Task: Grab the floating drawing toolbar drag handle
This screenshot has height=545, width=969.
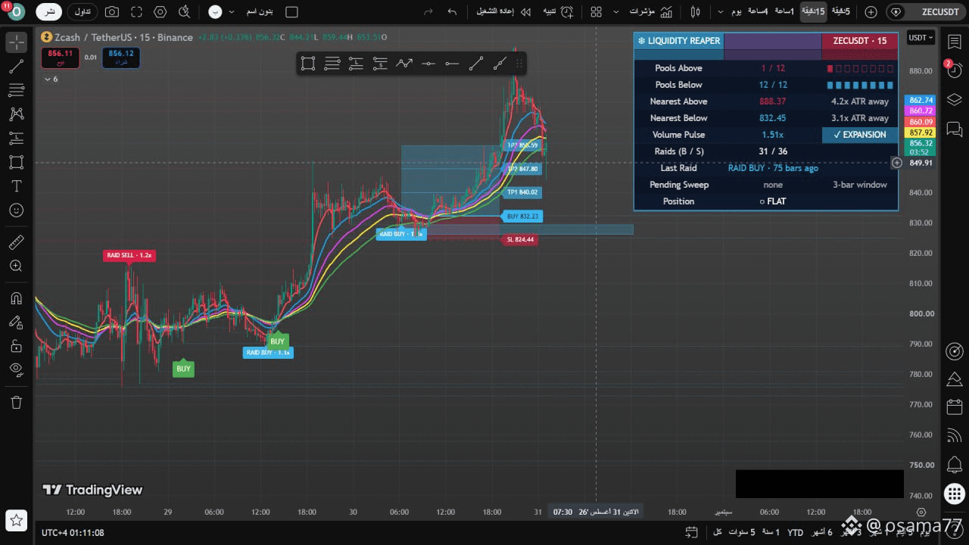Action: click(x=520, y=64)
